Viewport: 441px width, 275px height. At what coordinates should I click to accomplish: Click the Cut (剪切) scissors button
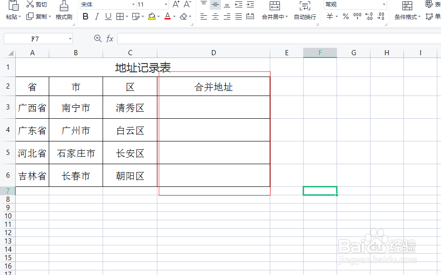(37, 4)
